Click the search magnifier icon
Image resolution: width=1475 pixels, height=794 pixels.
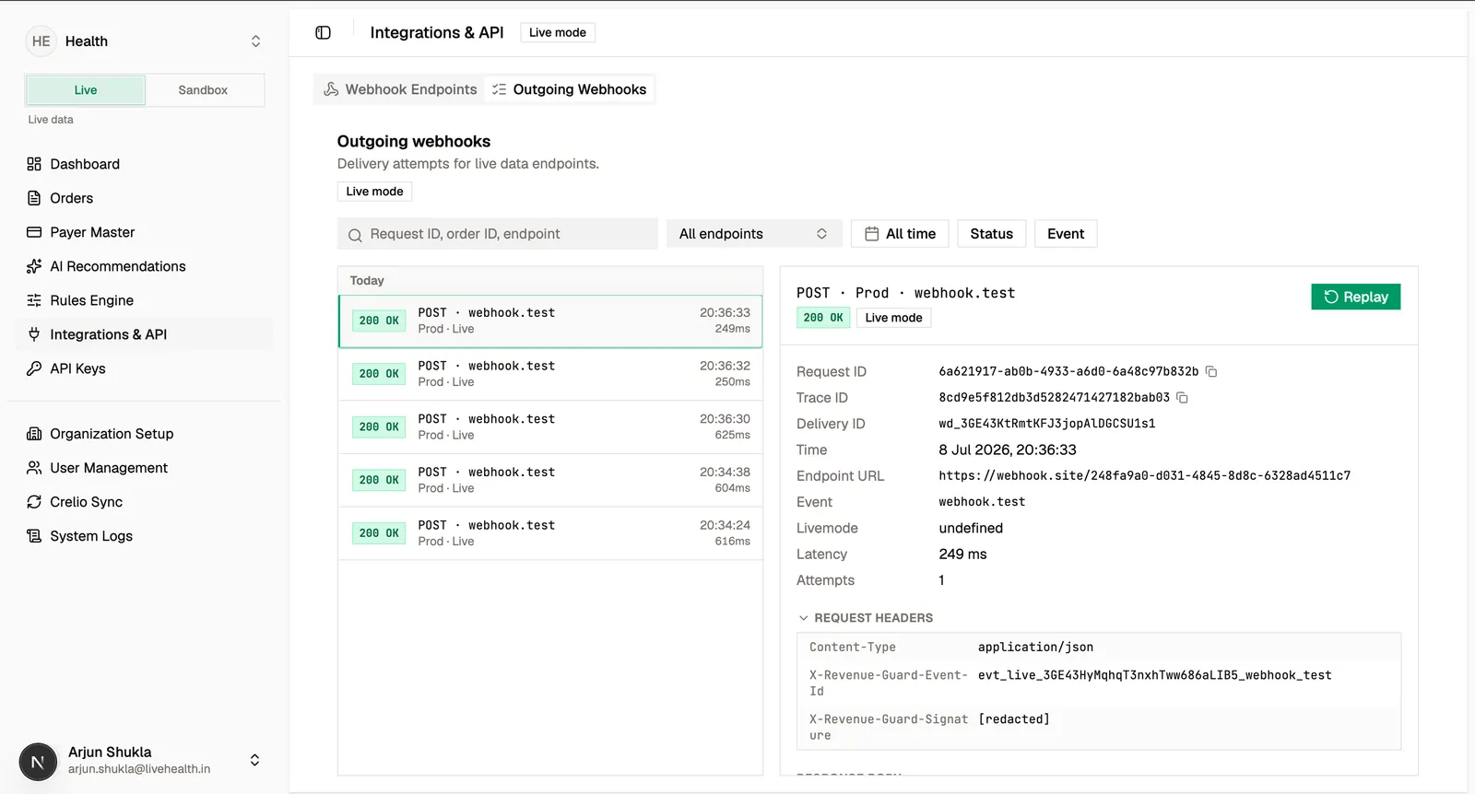tap(355, 235)
